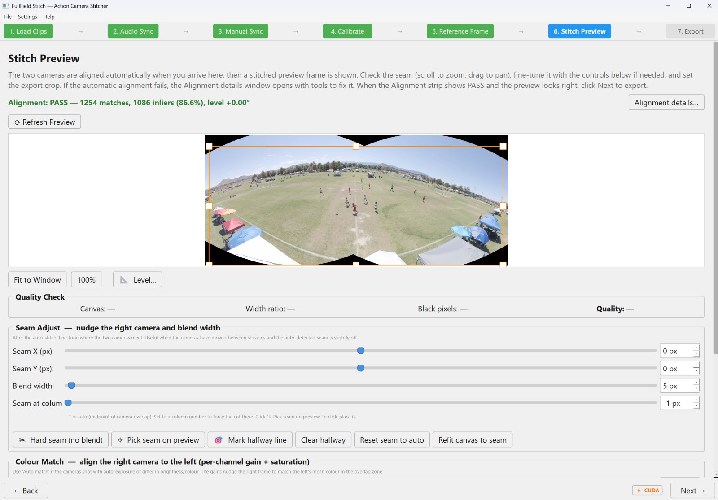Click Clear halfway button
Screen dimensions: 718x500
pos(323,440)
